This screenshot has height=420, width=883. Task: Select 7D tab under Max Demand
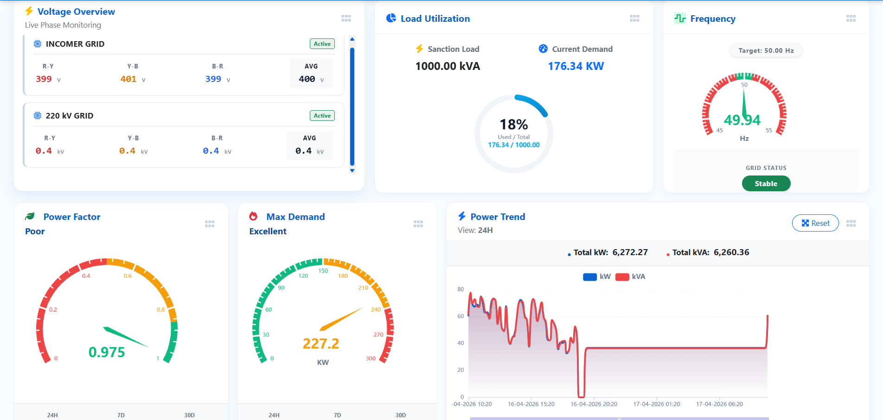[337, 414]
